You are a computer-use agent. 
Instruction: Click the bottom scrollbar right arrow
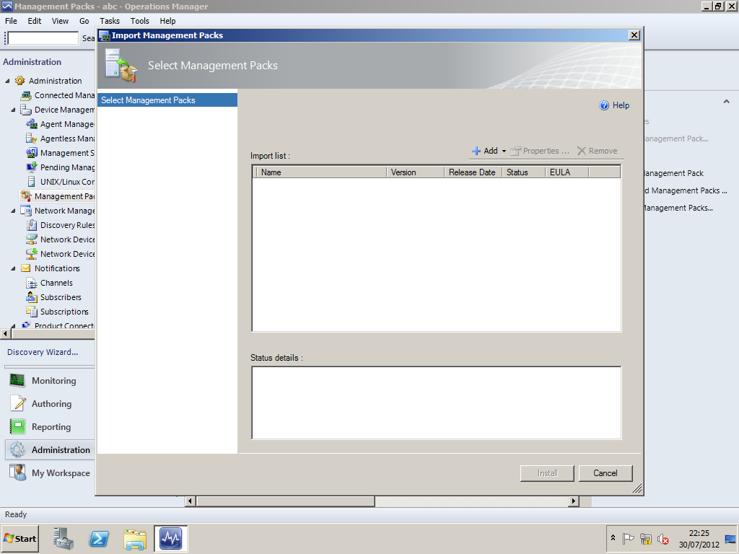574,501
